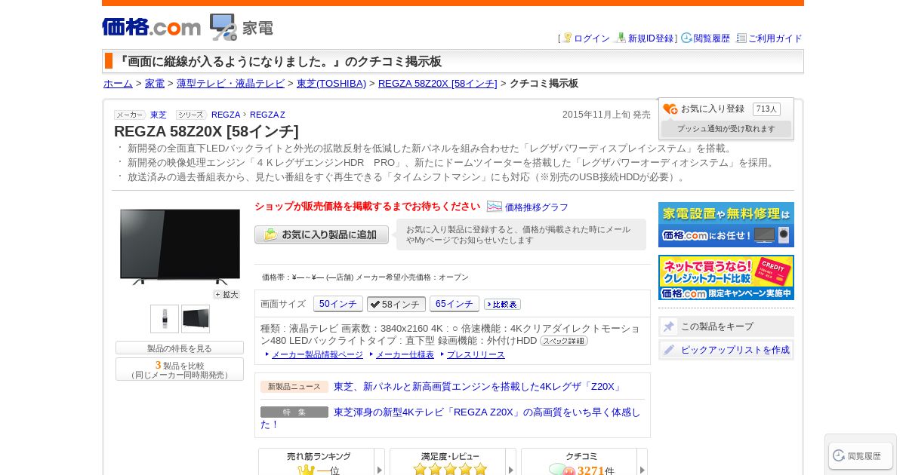This screenshot has height=475, width=906.
Task: Open maker link 東芝
Action: click(x=159, y=115)
